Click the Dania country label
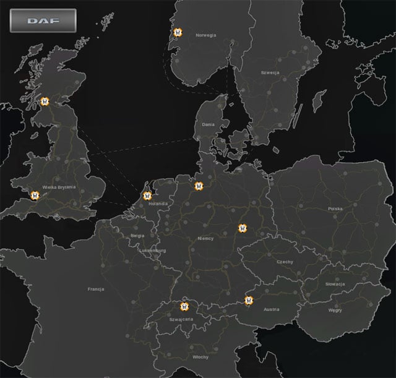 (208, 124)
